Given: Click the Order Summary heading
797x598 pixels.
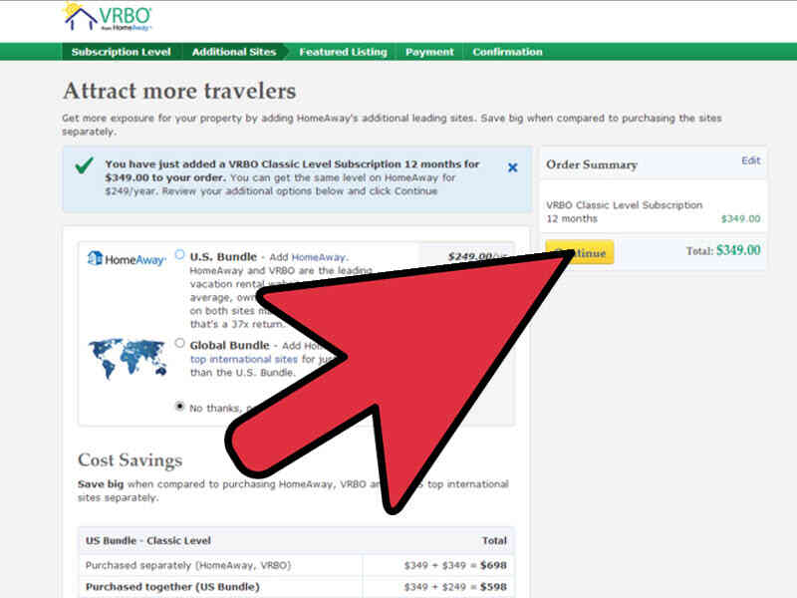Looking at the screenshot, I should [x=592, y=164].
